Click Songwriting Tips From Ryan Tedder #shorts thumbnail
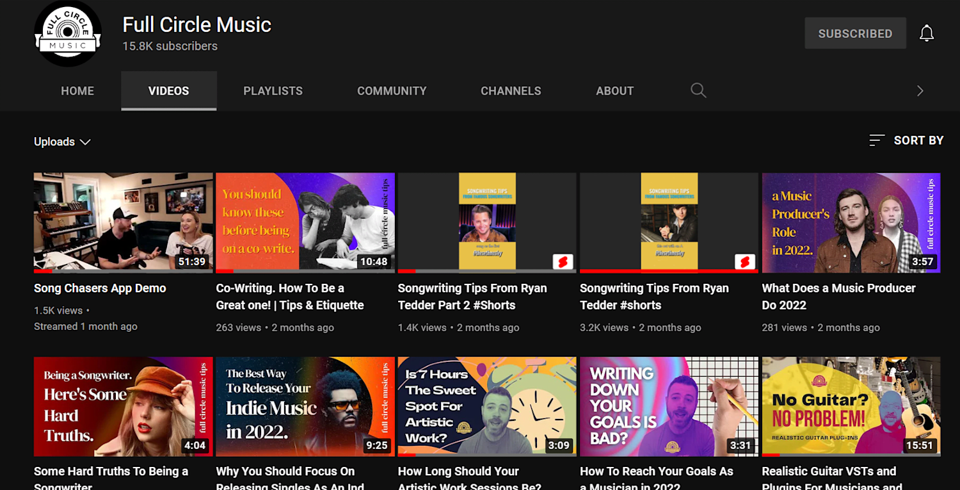This screenshot has height=490, width=960. click(x=669, y=223)
